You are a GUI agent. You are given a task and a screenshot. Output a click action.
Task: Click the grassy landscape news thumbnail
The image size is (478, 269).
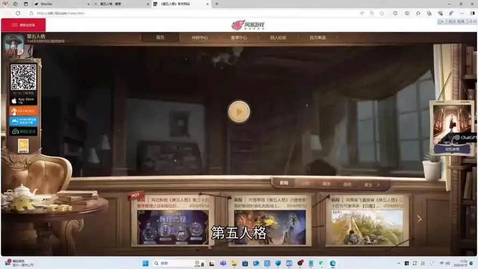pos(367,227)
